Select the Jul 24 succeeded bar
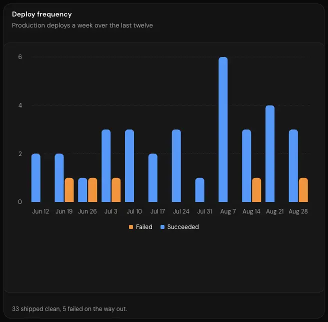 pyautogui.click(x=176, y=165)
